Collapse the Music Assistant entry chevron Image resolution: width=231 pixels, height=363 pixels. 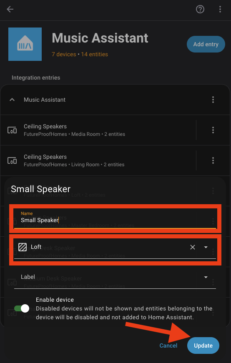tap(12, 100)
